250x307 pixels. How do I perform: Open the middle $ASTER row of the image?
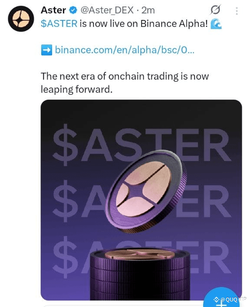click(x=141, y=200)
